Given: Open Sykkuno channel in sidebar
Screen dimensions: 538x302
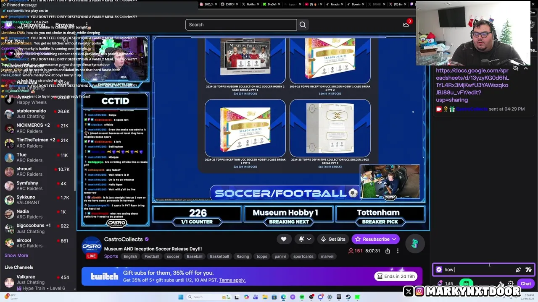Looking at the screenshot, I should point(38,200).
